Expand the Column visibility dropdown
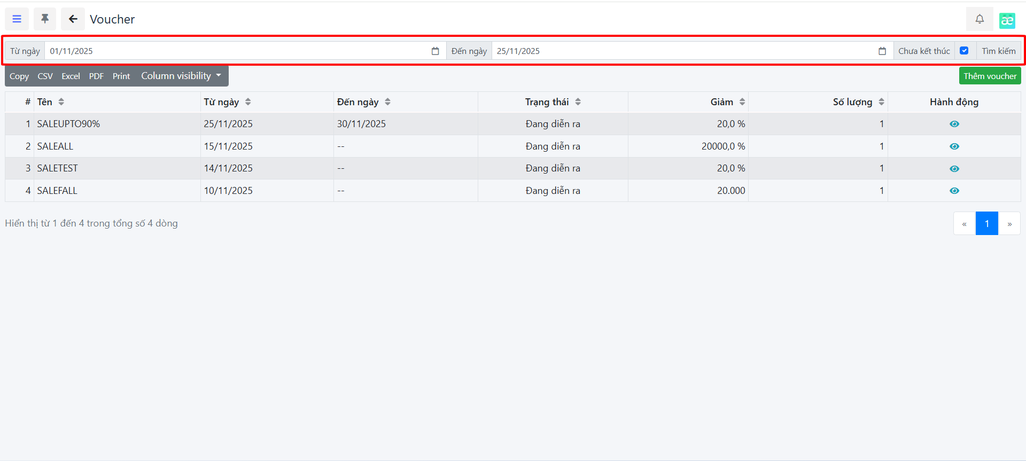Image resolution: width=1026 pixels, height=461 pixels. [181, 76]
